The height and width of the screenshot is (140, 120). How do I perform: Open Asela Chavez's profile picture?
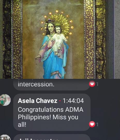point(5,100)
